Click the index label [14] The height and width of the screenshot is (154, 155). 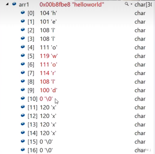pos(33,133)
